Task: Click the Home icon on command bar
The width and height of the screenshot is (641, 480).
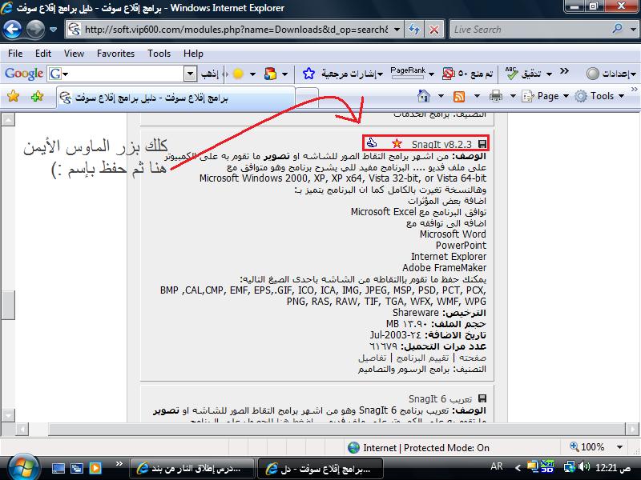Action: pyautogui.click(x=424, y=96)
